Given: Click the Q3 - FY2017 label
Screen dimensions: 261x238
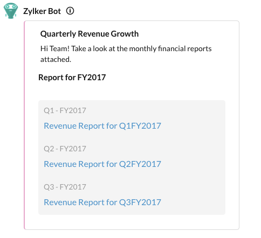Looking at the screenshot, I should coord(65,187).
